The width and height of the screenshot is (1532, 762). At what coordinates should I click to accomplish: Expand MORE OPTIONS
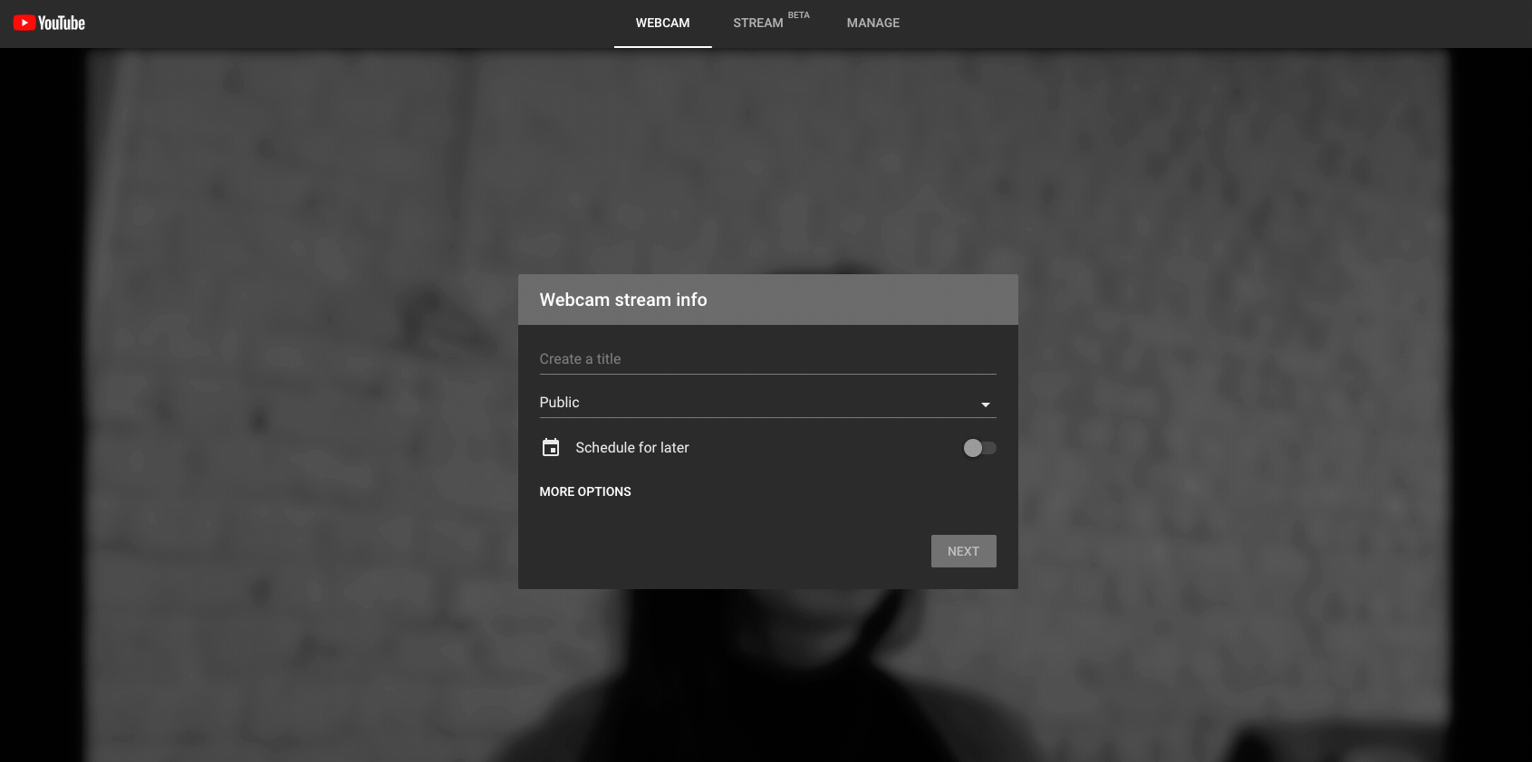point(585,491)
